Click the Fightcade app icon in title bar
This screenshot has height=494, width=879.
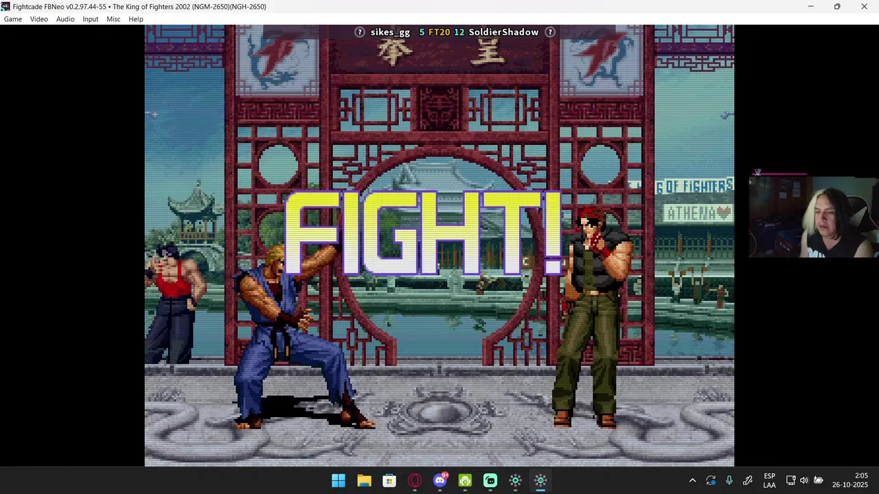pyautogui.click(x=5, y=6)
